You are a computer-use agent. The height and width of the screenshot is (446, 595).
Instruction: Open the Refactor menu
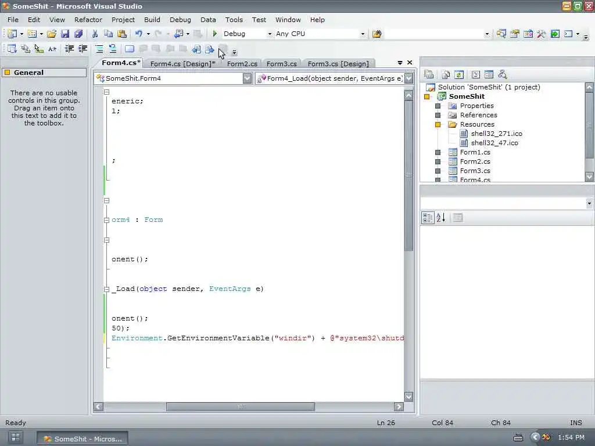(88, 20)
